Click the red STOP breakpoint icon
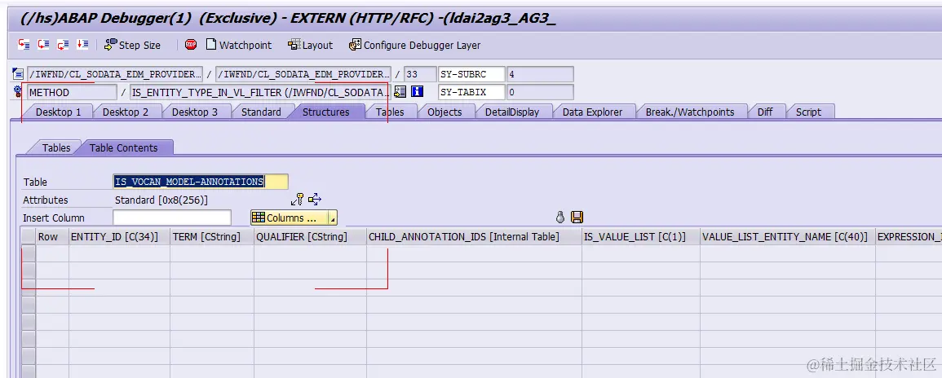Viewport: 942px width, 378px height. pyautogui.click(x=191, y=45)
